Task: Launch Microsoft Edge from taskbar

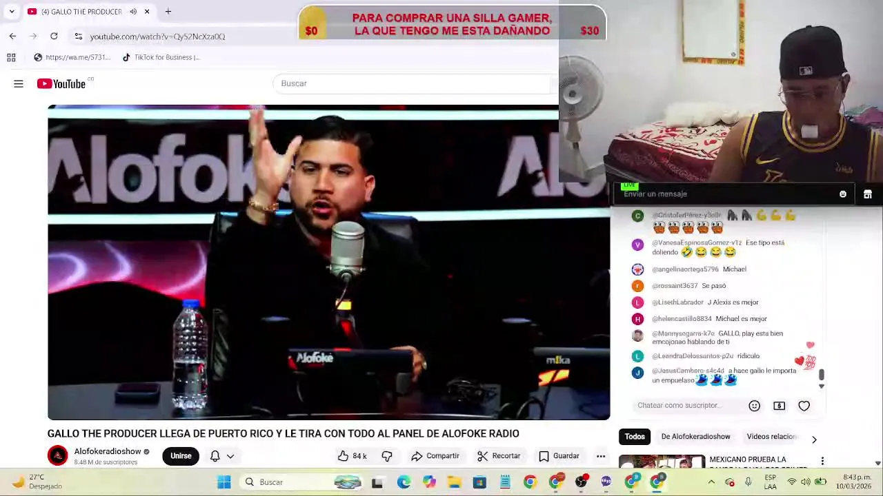Action: coord(404,482)
